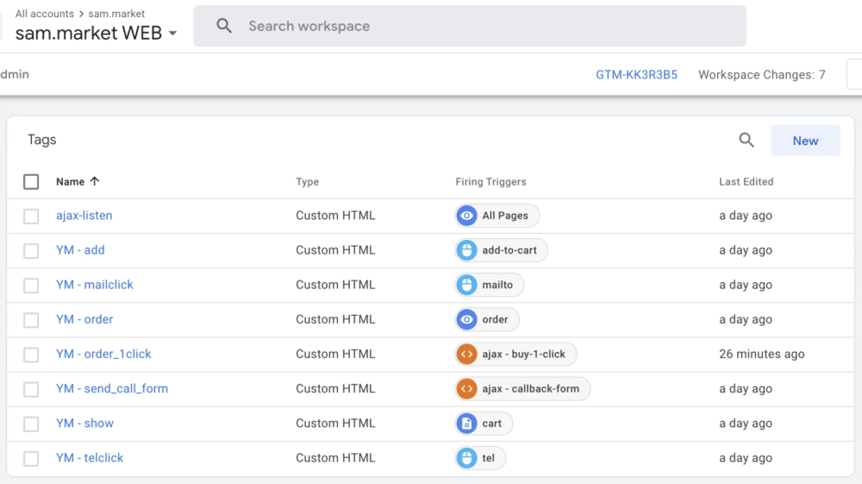Click the Type column header
Image resolution: width=862 pixels, height=484 pixels.
[307, 182]
